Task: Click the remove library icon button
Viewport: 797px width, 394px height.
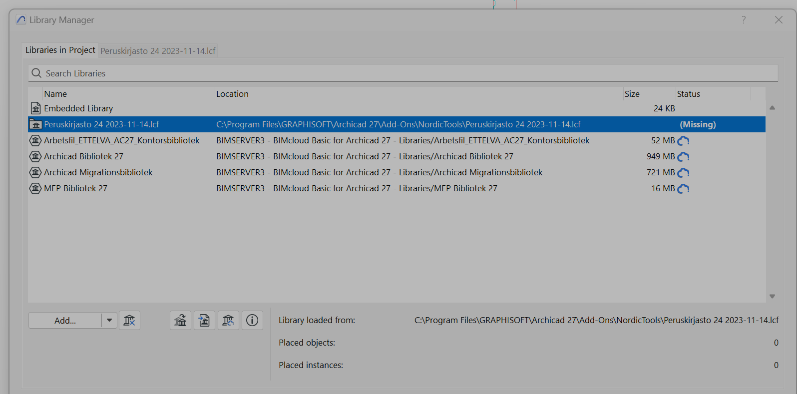Action: pos(129,320)
